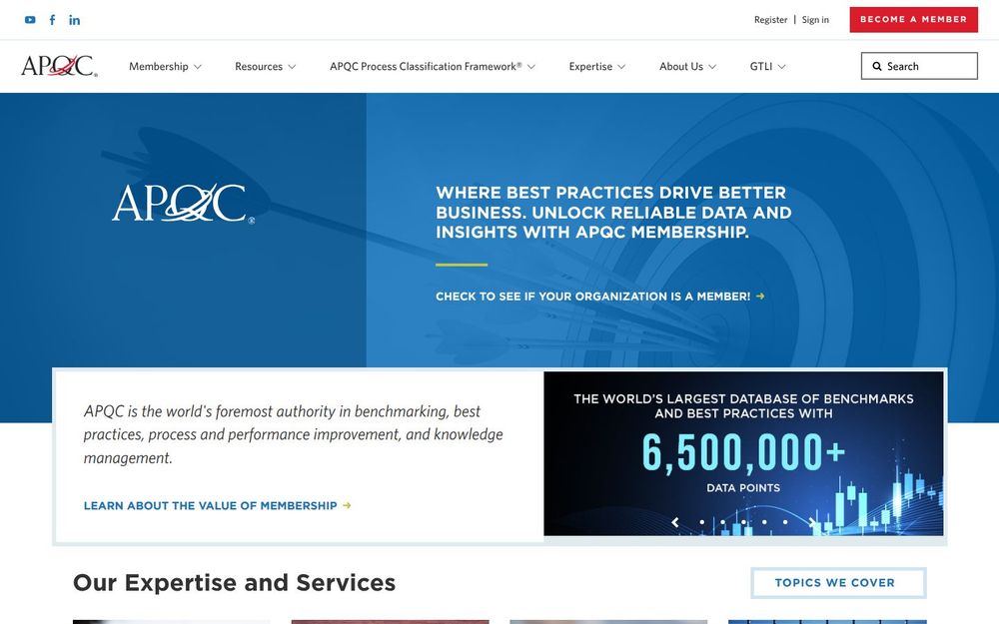Expand the GTLI menu chevron
999x624 pixels.
[x=782, y=67]
